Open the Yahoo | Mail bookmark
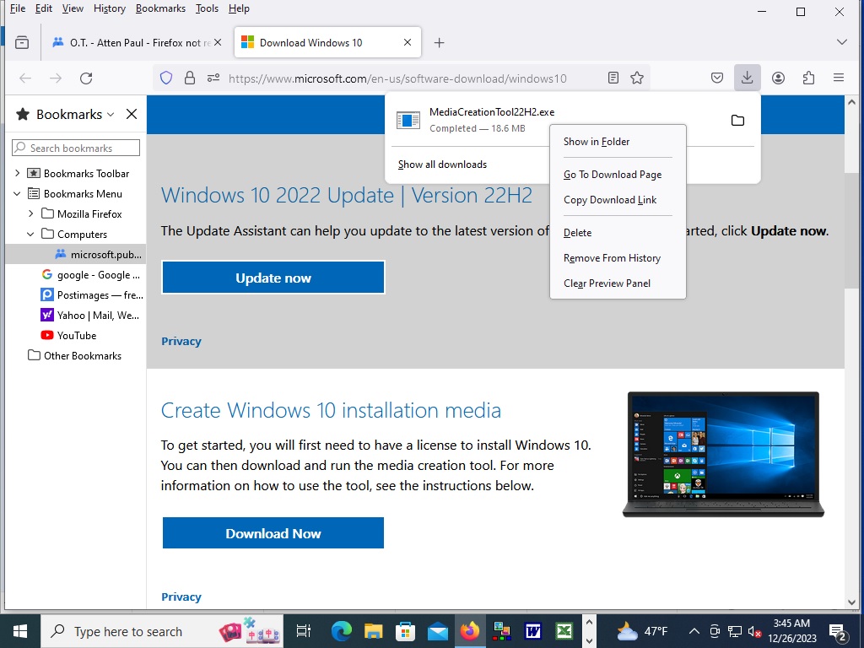The height and width of the screenshot is (648, 864). click(x=90, y=316)
